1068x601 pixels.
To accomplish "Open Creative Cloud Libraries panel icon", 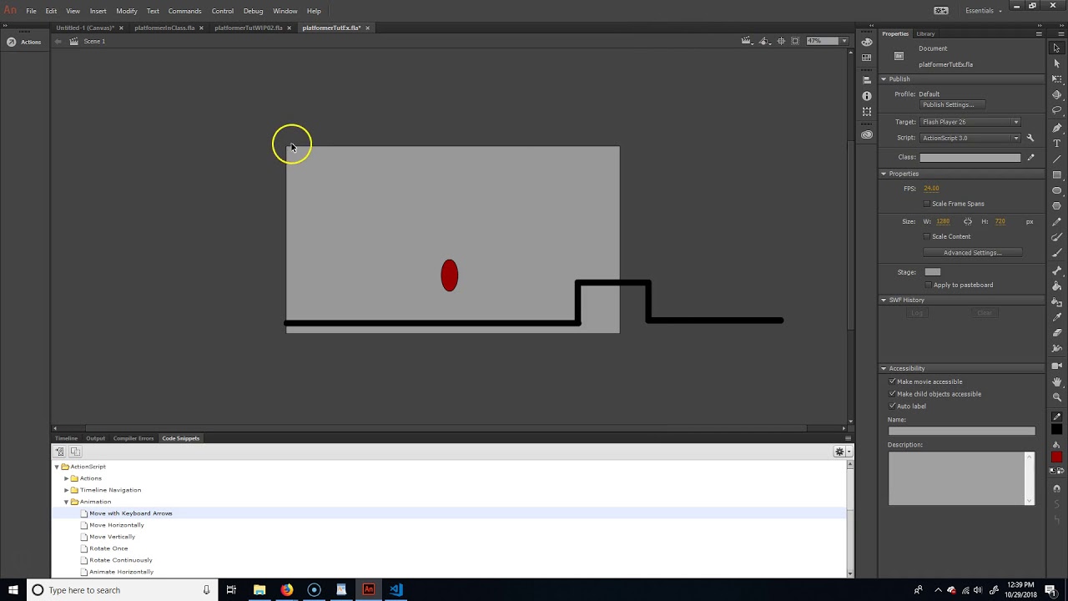I will [867, 134].
